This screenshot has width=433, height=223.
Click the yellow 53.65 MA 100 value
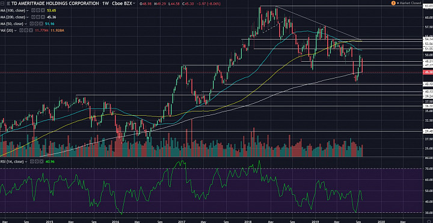pyautogui.click(x=52, y=10)
